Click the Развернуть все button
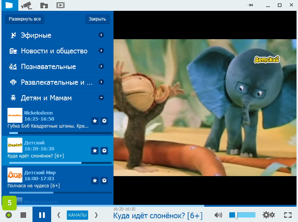Screen dimensions: 298x222 25,19
